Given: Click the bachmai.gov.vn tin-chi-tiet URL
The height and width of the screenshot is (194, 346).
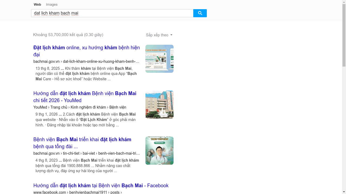Looking at the screenshot, I should coord(86,153).
